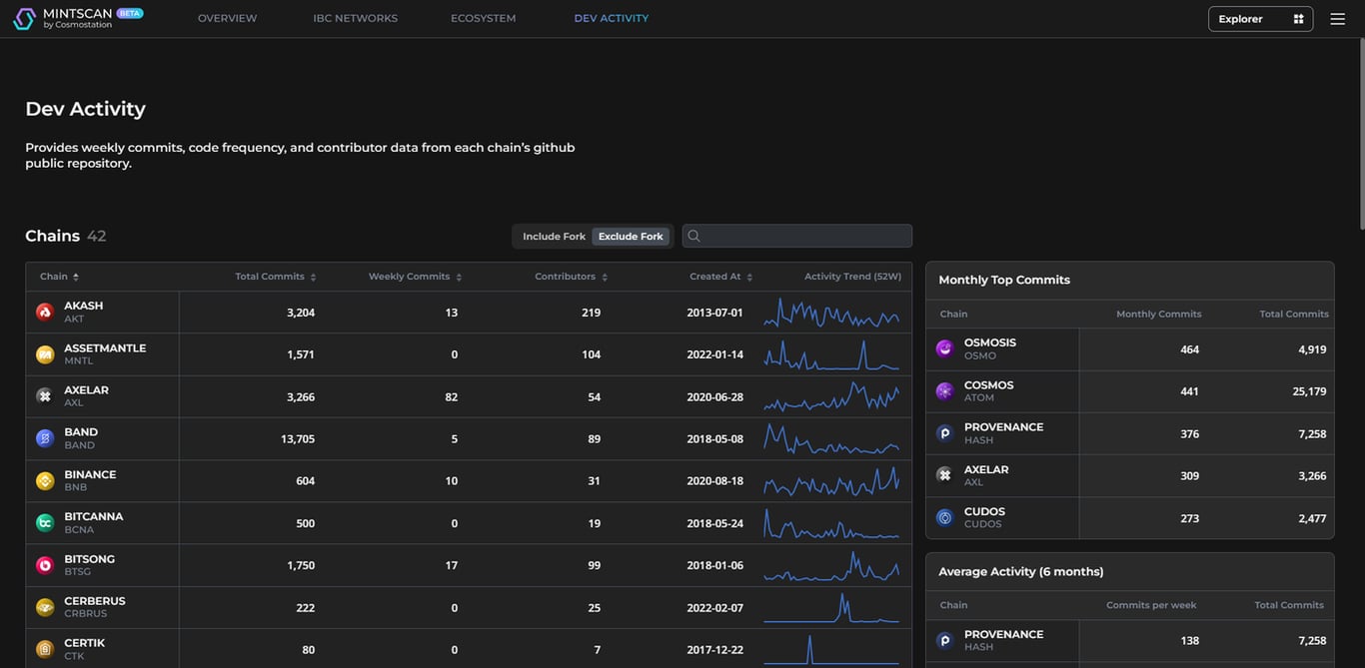Open the BAND chain name link
Image resolution: width=1365 pixels, height=668 pixels.
[81, 432]
